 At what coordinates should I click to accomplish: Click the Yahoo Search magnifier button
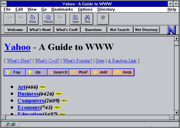pos(58,72)
